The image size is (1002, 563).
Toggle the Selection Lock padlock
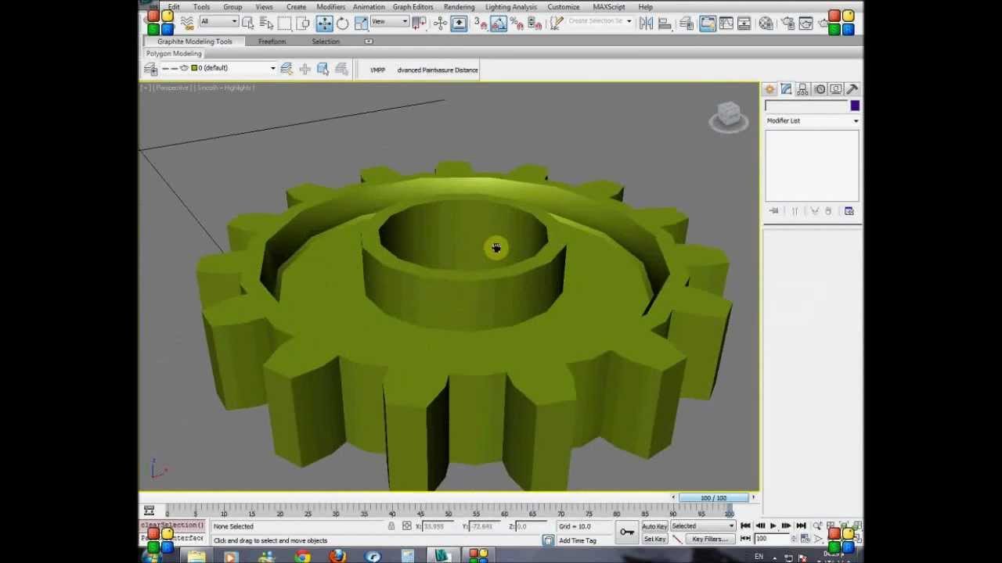tap(391, 526)
